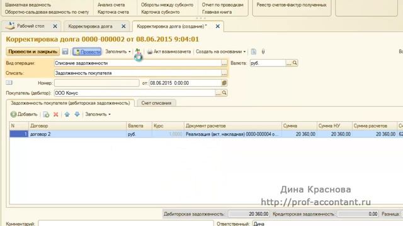The image size is (403, 226).
Task: Open Анализ счета report
Action: (111, 4)
